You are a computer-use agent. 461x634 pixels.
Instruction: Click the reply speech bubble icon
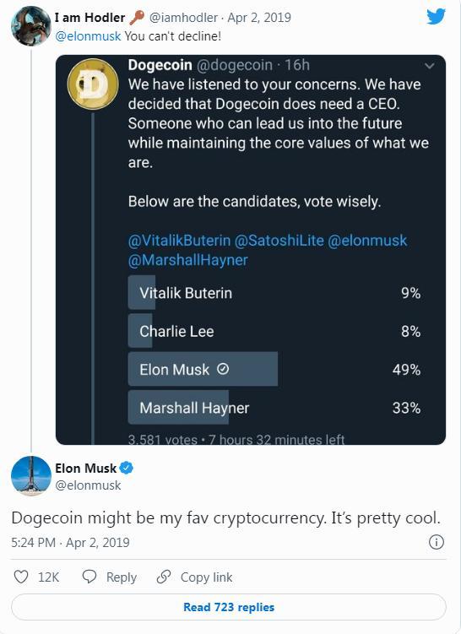pyautogui.click(x=89, y=577)
